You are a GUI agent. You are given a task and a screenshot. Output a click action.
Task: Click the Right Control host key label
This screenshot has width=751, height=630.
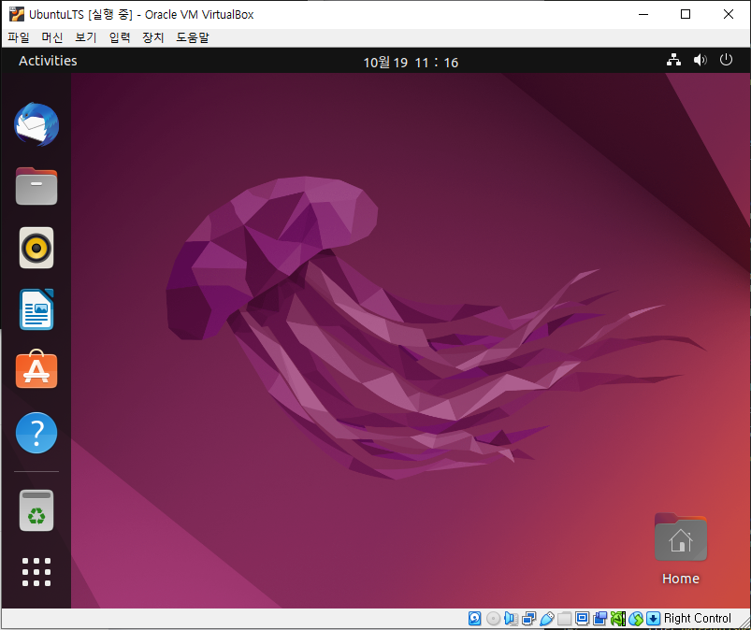(x=698, y=619)
